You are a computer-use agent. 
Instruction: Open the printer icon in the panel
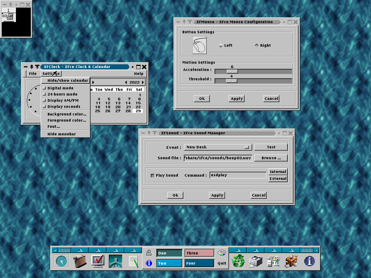(x=256, y=261)
